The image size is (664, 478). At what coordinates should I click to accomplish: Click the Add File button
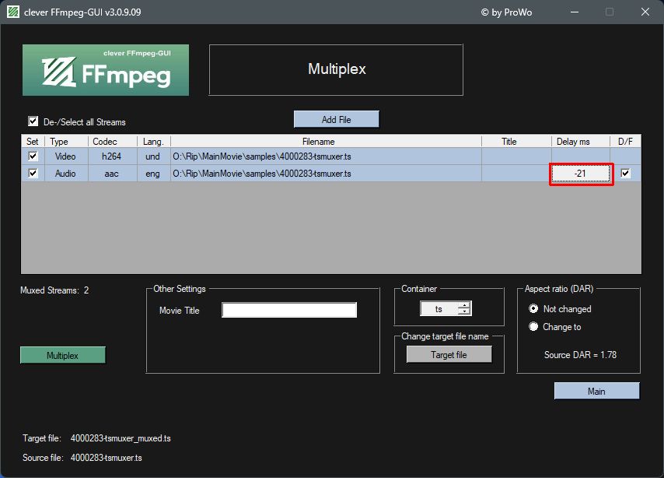[336, 120]
